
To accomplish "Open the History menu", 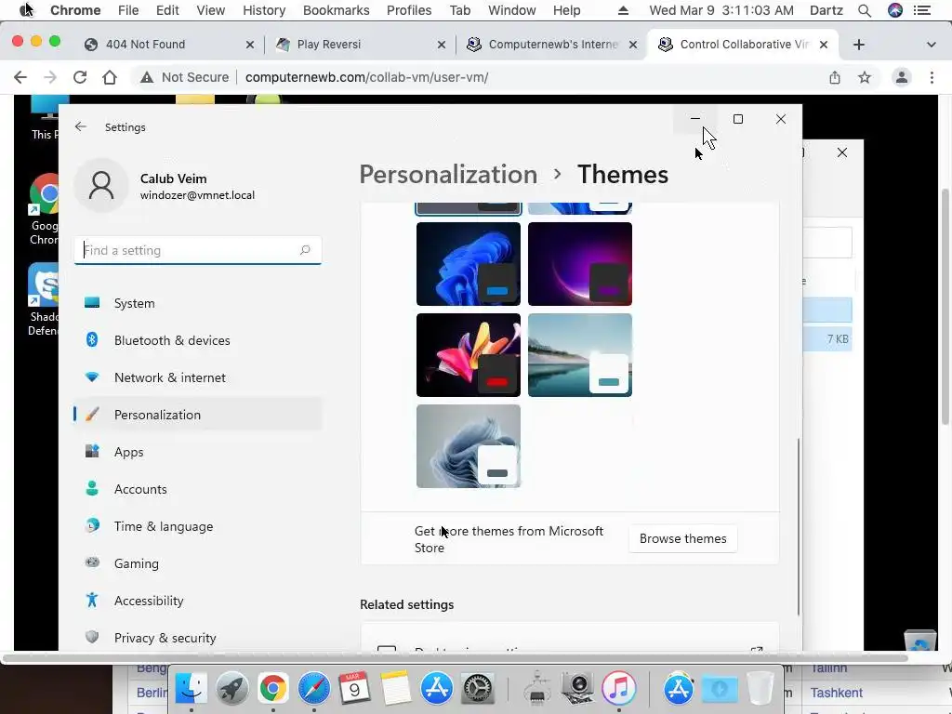I will click(263, 10).
